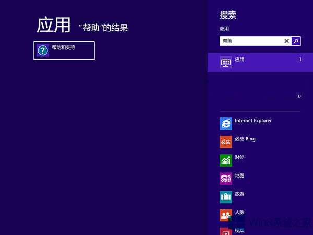This screenshot has width=313, height=235.
Task: Click the 帮助和支持 result label text
Action: click(63, 48)
